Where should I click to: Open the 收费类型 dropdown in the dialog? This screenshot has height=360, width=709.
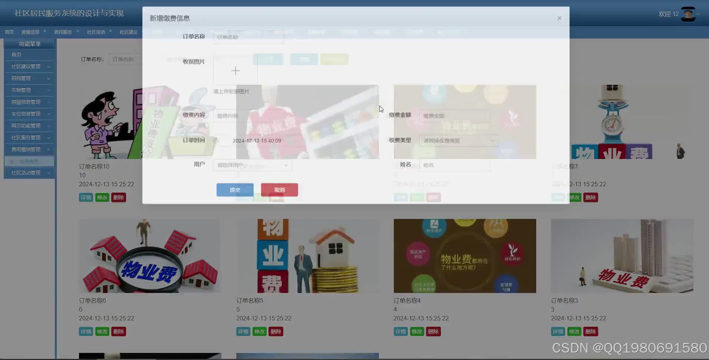(458, 140)
